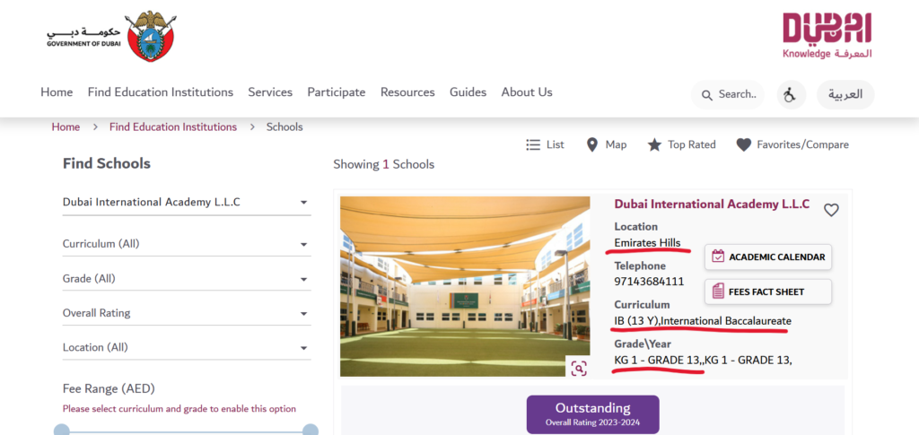Open the Fees Fact Sheet
The width and height of the screenshot is (919, 435).
(x=768, y=291)
